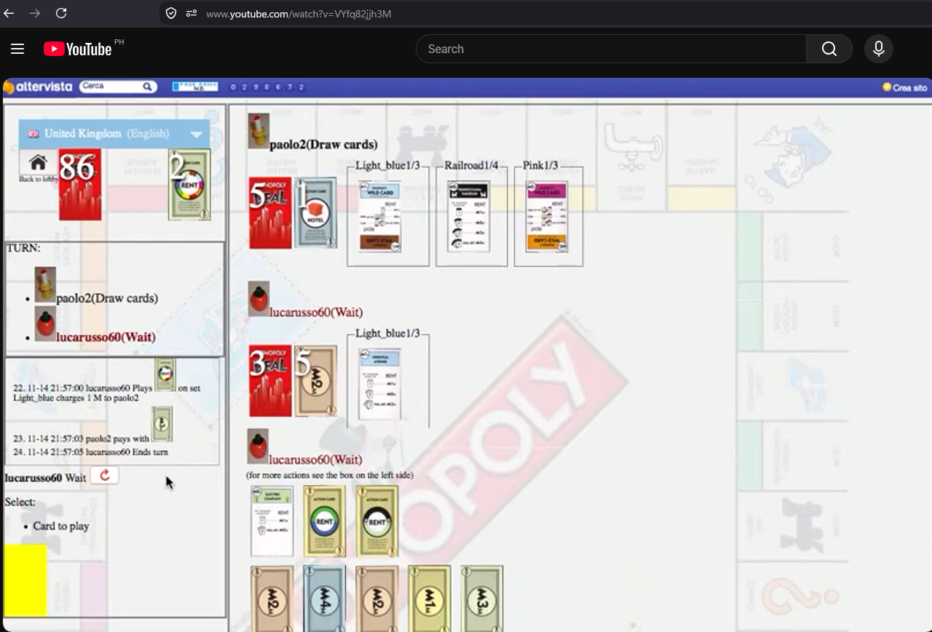The width and height of the screenshot is (932, 632).
Task: Select the black and light green Rent card
Action: 377,521
